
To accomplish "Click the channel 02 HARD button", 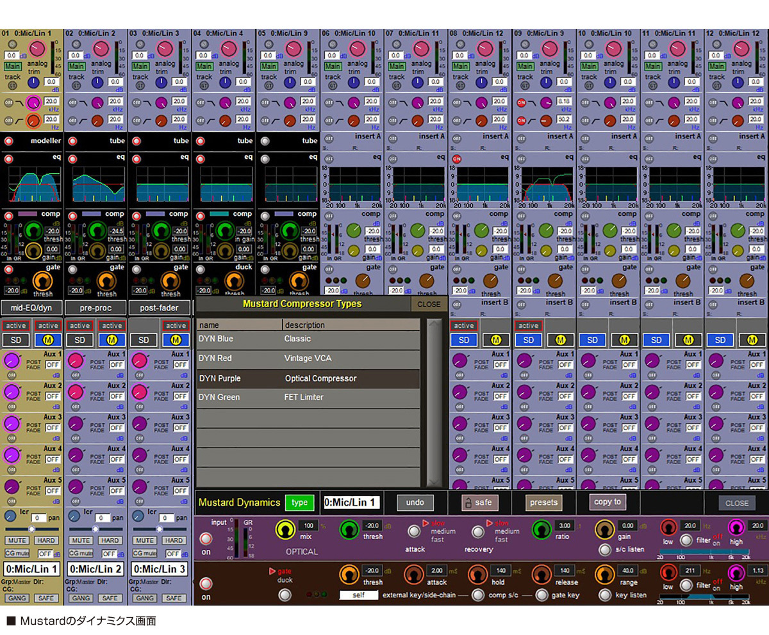I will 110,541.
